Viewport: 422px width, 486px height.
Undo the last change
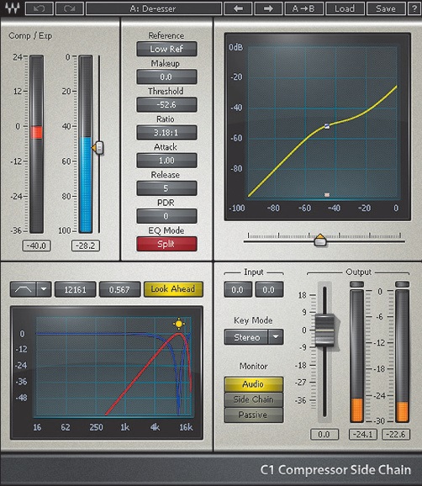pyautogui.click(x=39, y=8)
